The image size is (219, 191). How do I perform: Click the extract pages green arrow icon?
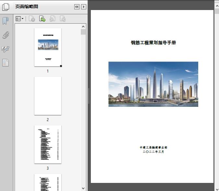[x=42, y=19]
